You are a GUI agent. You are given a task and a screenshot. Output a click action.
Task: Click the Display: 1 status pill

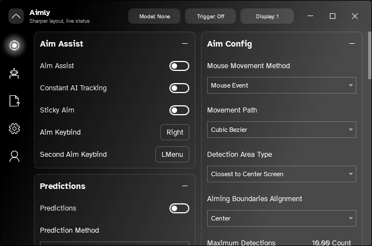pos(267,16)
